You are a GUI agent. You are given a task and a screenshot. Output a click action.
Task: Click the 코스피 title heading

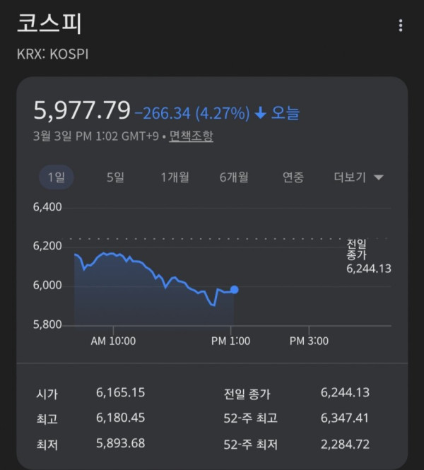[x=49, y=24]
